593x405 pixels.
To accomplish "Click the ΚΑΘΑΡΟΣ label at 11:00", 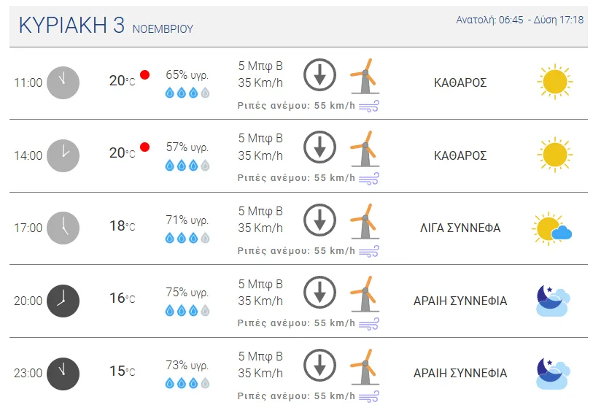I will [x=460, y=82].
